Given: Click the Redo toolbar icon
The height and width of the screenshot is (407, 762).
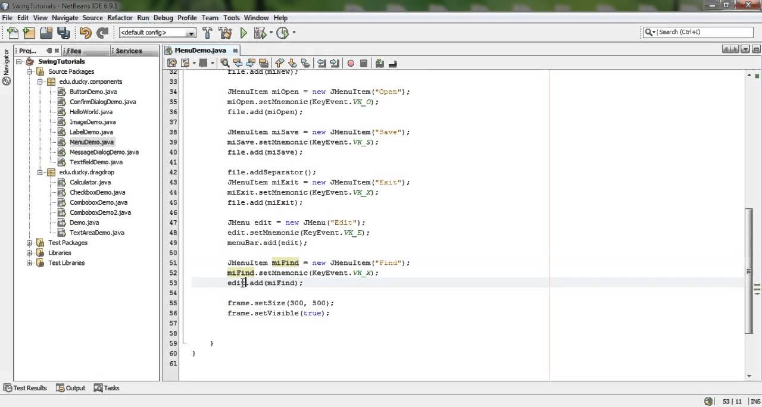Looking at the screenshot, I should [102, 33].
